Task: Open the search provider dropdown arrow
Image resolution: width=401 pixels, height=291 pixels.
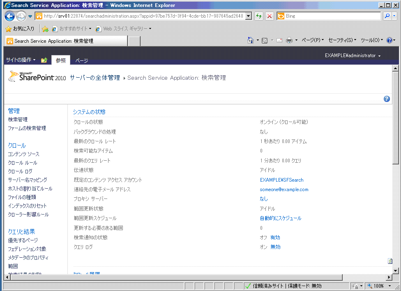Action: pyautogui.click(x=394, y=16)
